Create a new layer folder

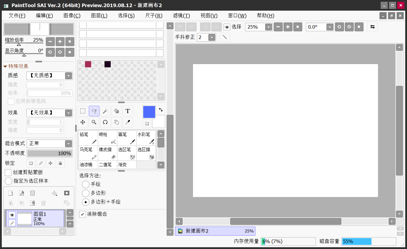click(x=32, y=193)
